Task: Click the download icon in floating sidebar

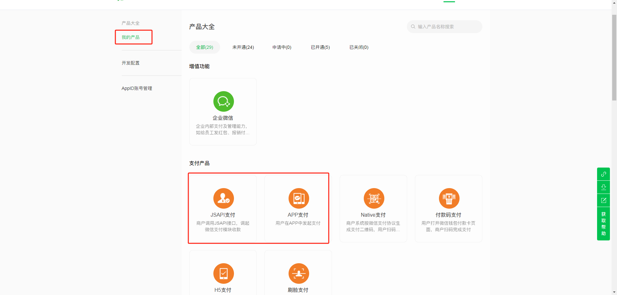Action: click(603, 187)
